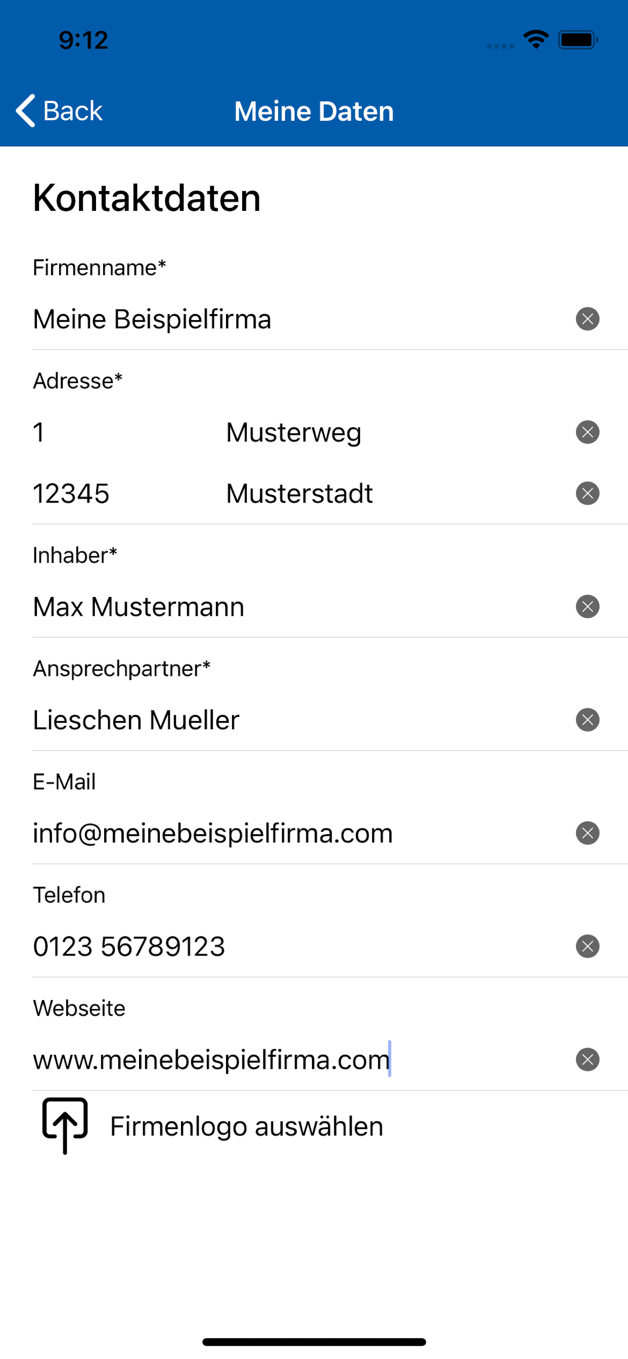This screenshot has height=1359, width=628.
Task: Clear the Telefon number field
Action: [588, 946]
